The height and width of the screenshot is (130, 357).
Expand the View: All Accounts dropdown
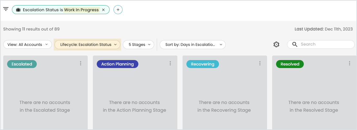pyautogui.click(x=27, y=45)
